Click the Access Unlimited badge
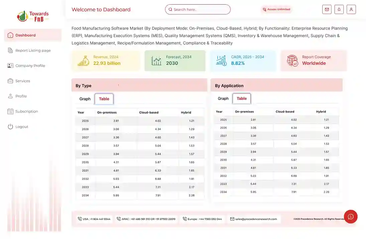366x239 pixels. 276,9
